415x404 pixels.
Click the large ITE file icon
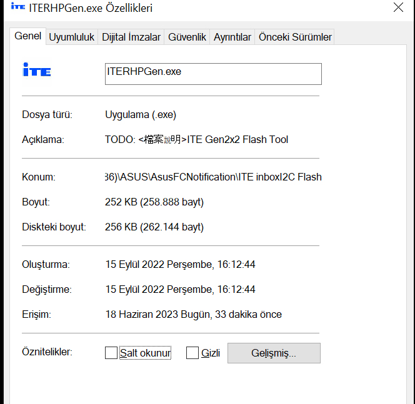pyautogui.click(x=37, y=70)
